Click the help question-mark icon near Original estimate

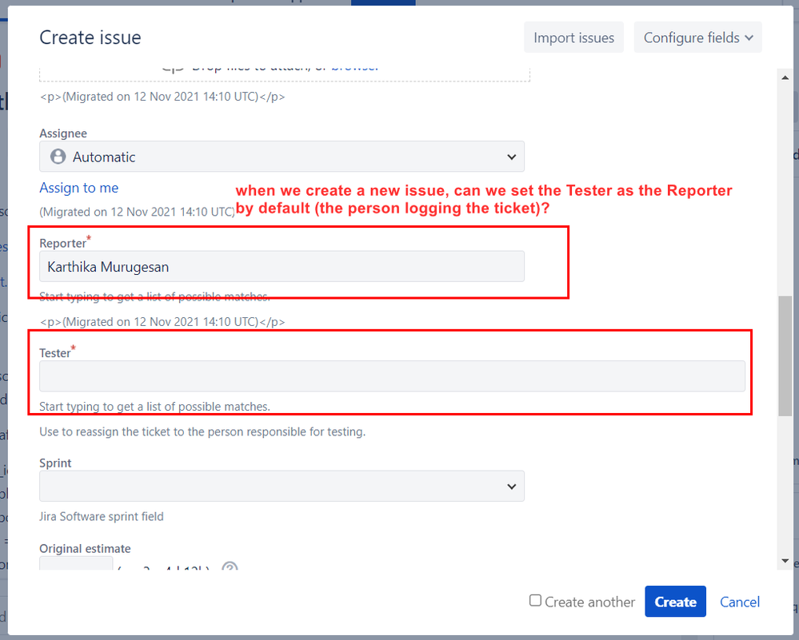point(230,568)
